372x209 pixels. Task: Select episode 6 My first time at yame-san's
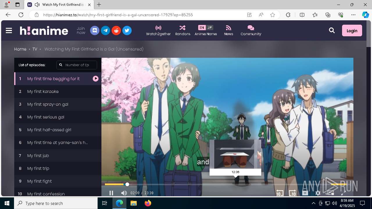(58, 143)
